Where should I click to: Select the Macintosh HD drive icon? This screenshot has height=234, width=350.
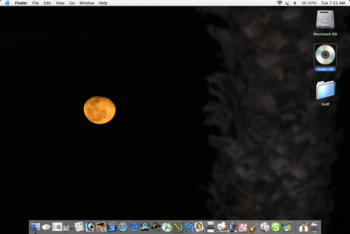(325, 21)
